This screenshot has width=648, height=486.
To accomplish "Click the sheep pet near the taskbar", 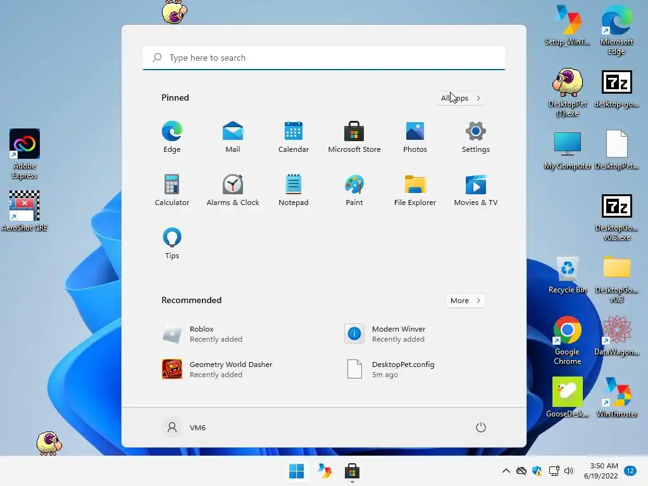I will (x=49, y=444).
